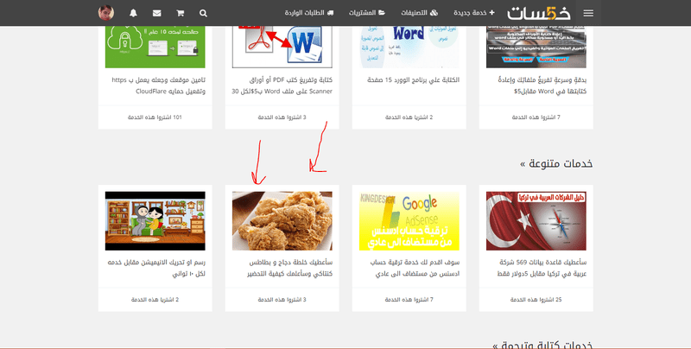This screenshot has width=691, height=349.
Task: Open the الكتابة علي برنامج الوورد service link
Action: click(x=413, y=80)
